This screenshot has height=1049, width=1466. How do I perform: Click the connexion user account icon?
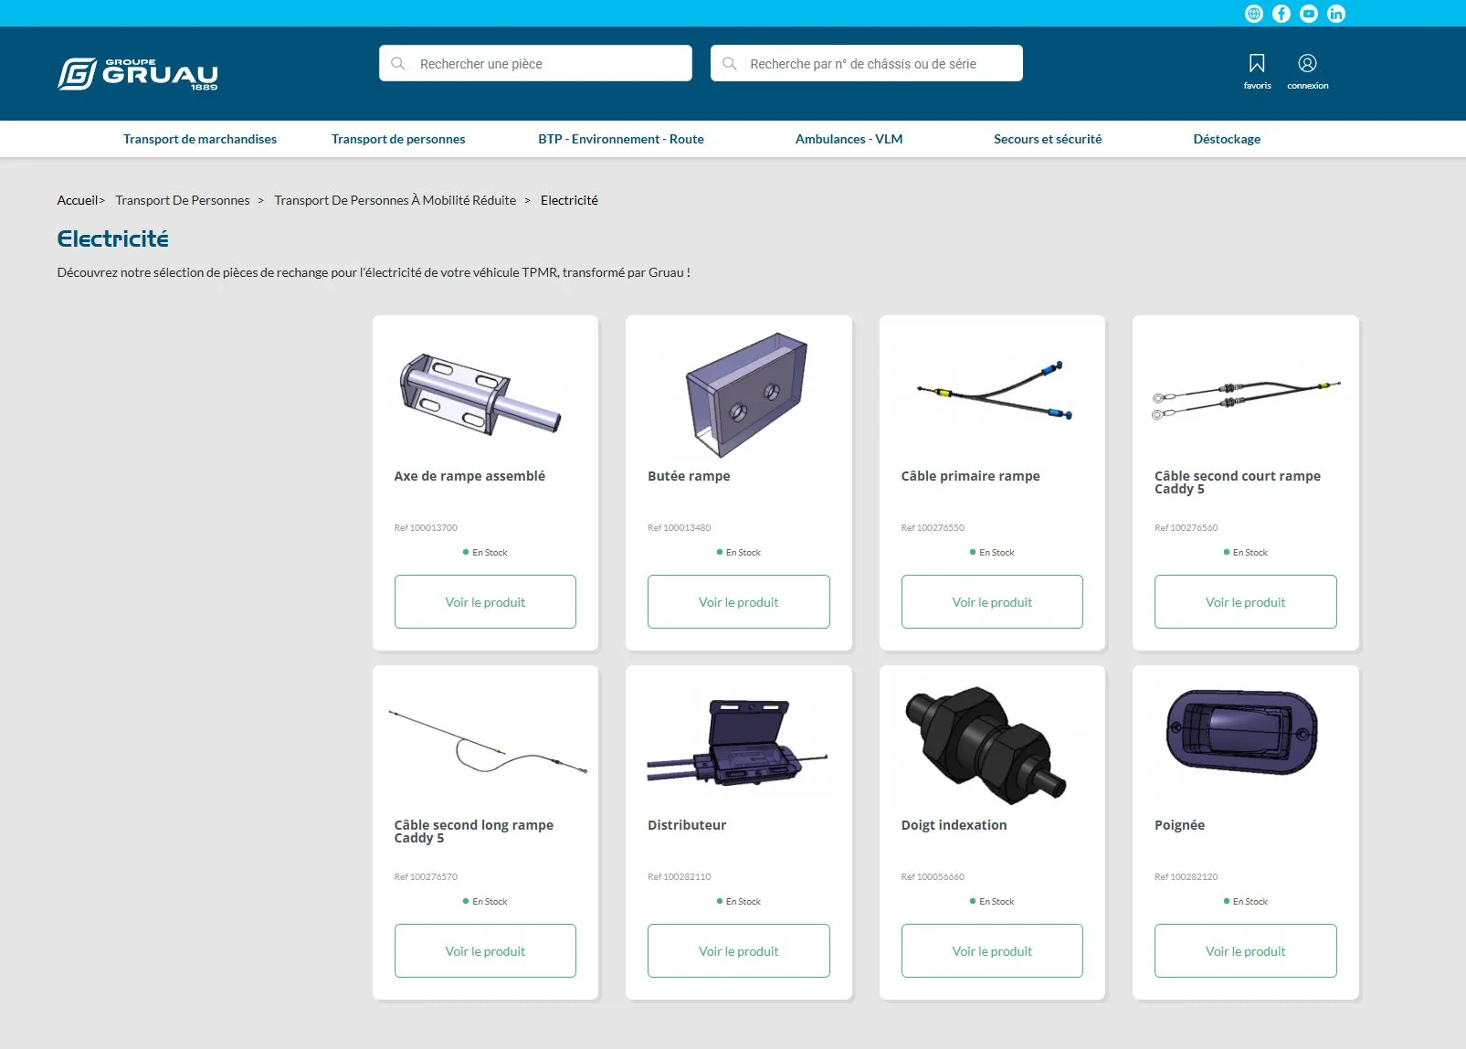[1307, 64]
